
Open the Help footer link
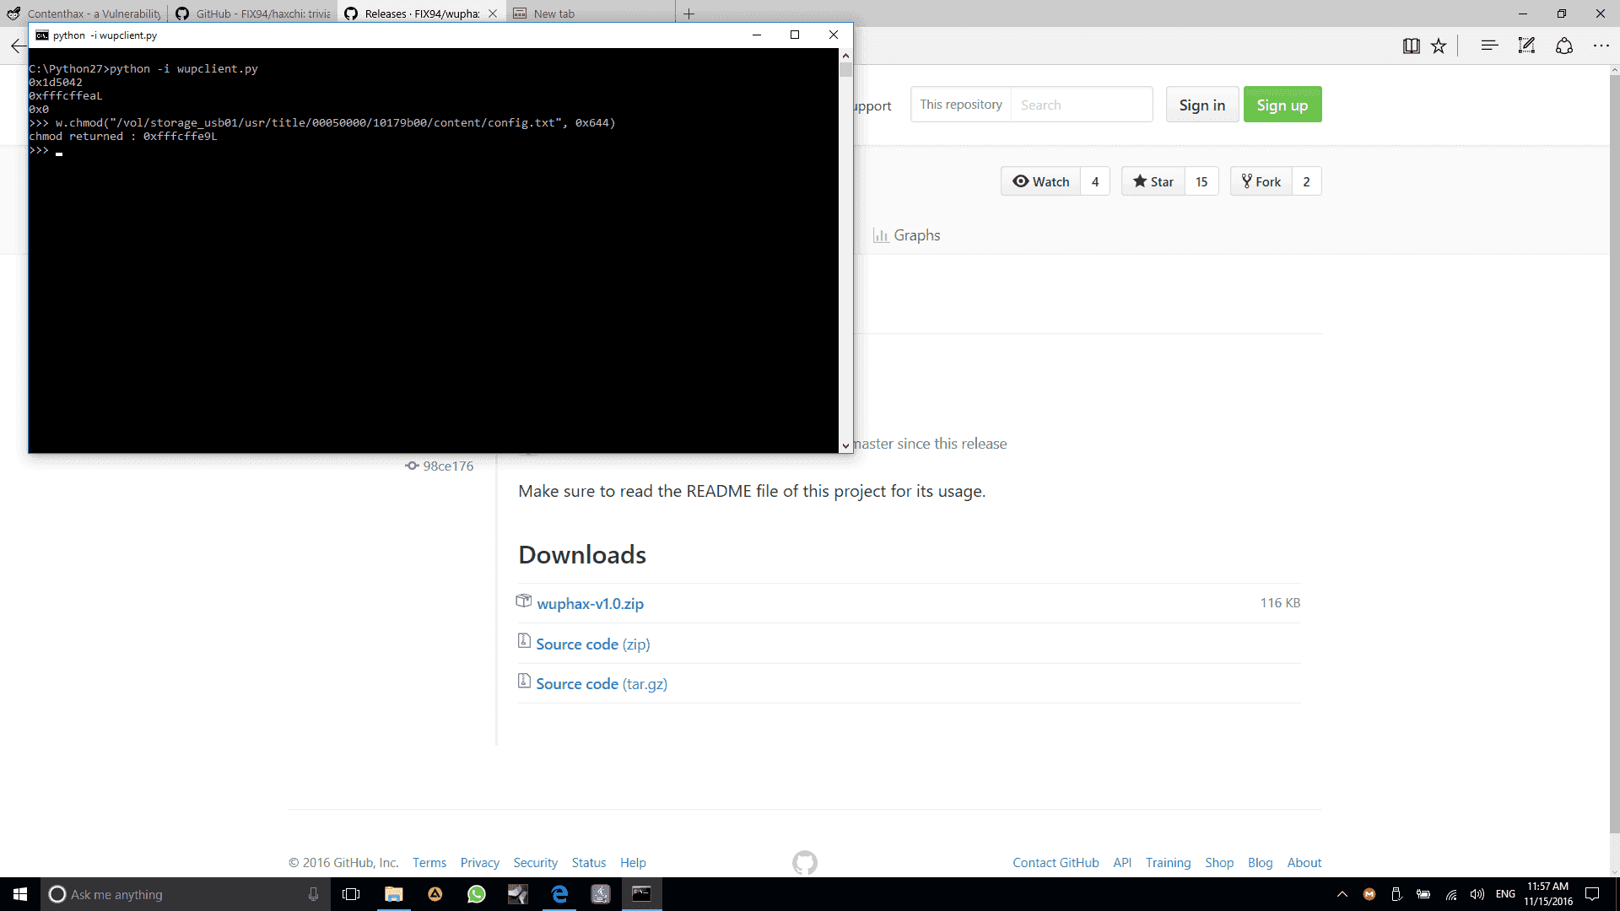633,863
